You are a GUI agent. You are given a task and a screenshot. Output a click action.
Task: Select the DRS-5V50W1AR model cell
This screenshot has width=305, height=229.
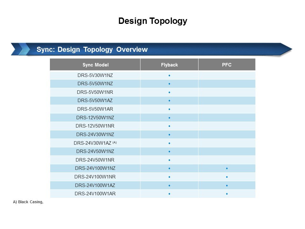(x=95, y=109)
